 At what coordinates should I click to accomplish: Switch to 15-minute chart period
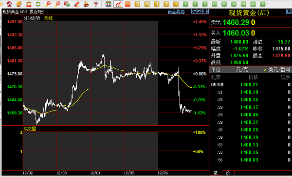[214, 4]
